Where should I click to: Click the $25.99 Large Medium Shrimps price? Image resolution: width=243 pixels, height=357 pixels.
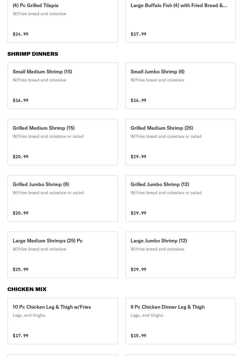[x=20, y=269]
